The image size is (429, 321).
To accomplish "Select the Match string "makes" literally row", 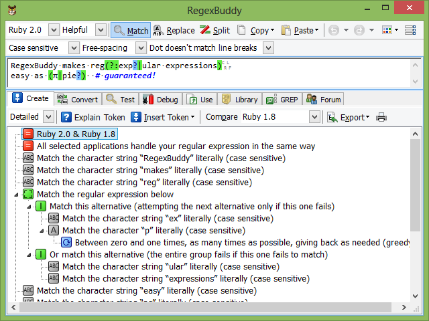I will (150, 170).
